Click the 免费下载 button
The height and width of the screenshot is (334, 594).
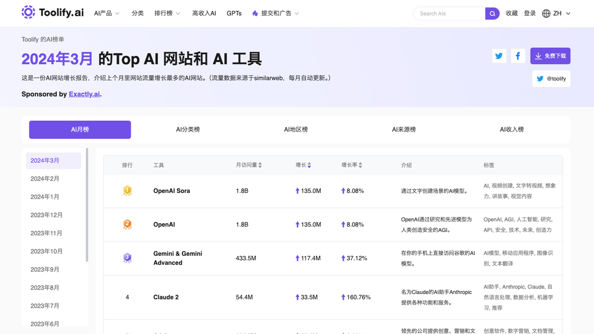click(x=550, y=56)
